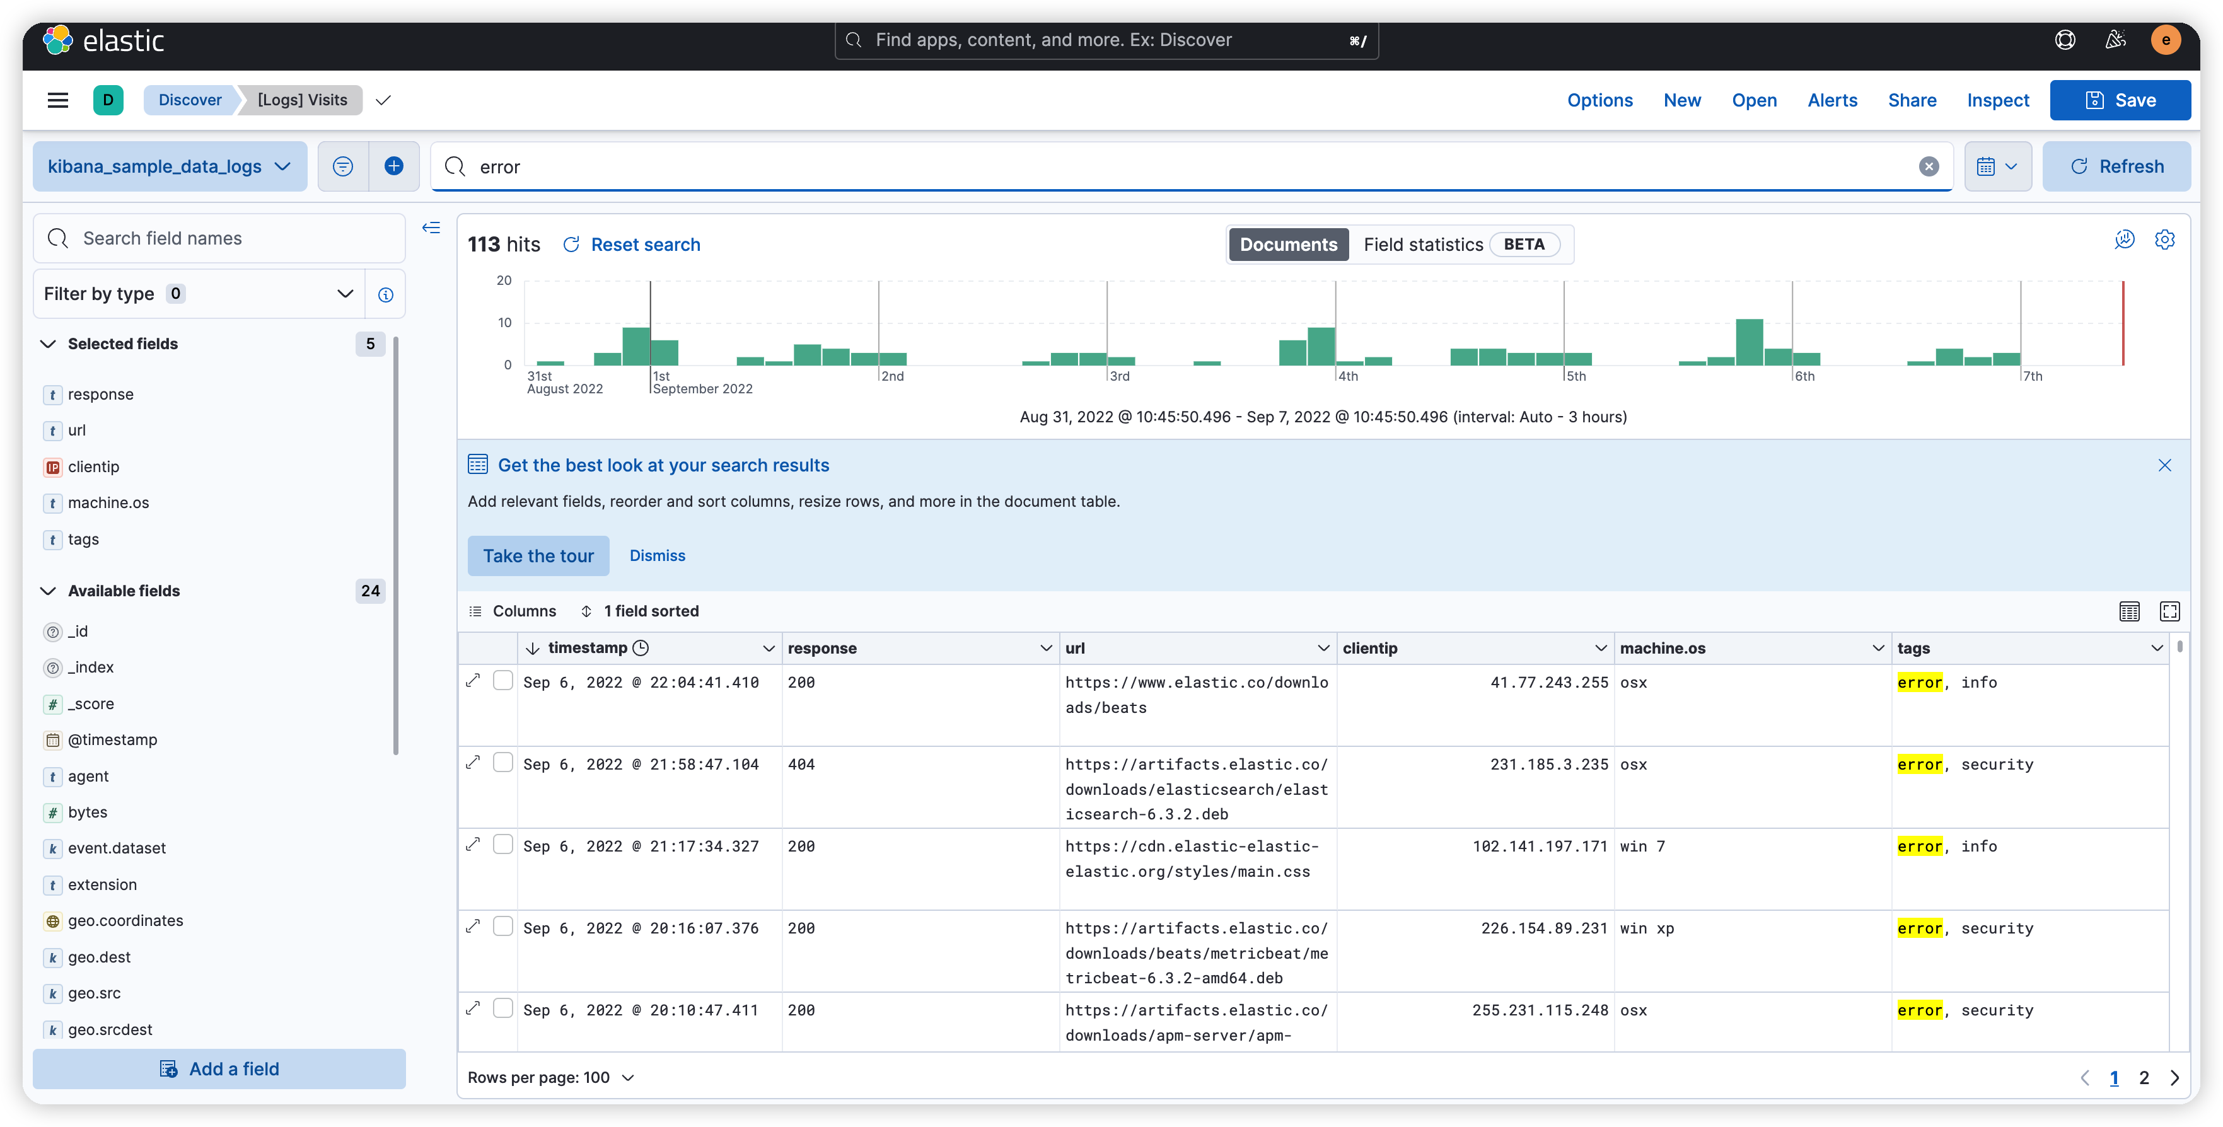Tick checkbox for win 7 row
The height and width of the screenshot is (1127, 2223).
(x=503, y=845)
